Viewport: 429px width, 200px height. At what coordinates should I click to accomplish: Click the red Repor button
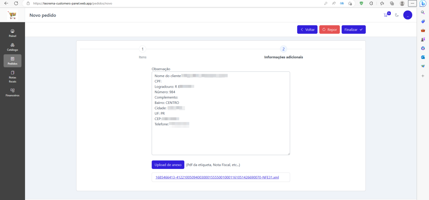[x=330, y=30]
